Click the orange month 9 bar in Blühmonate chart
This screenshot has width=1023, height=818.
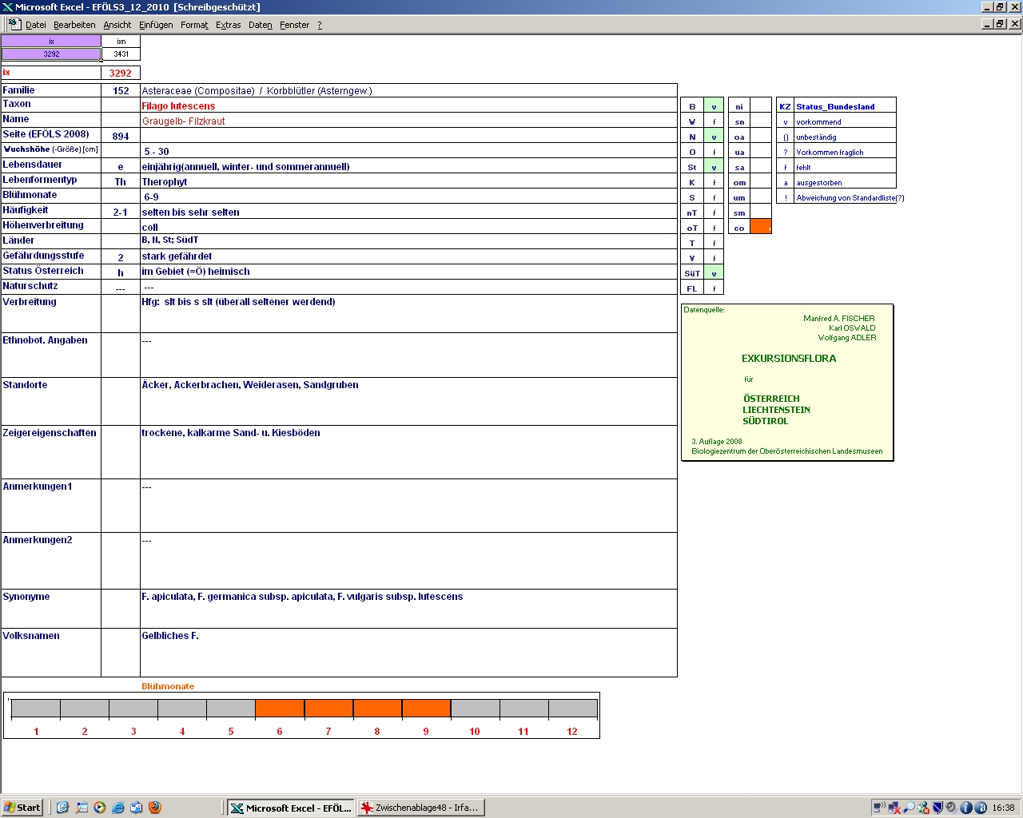(x=426, y=709)
